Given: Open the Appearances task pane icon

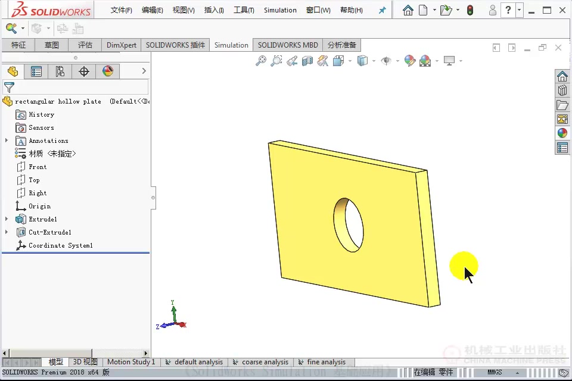Looking at the screenshot, I should [562, 133].
